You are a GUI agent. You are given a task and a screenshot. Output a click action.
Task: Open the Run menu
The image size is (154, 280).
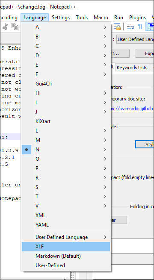[118, 18]
